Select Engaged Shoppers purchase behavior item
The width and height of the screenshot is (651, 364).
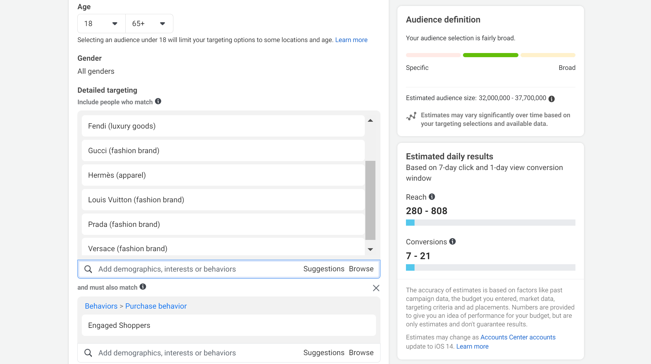pyautogui.click(x=228, y=325)
